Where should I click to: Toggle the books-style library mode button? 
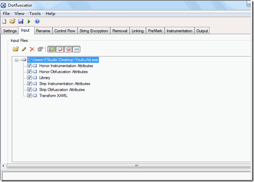point(52,49)
